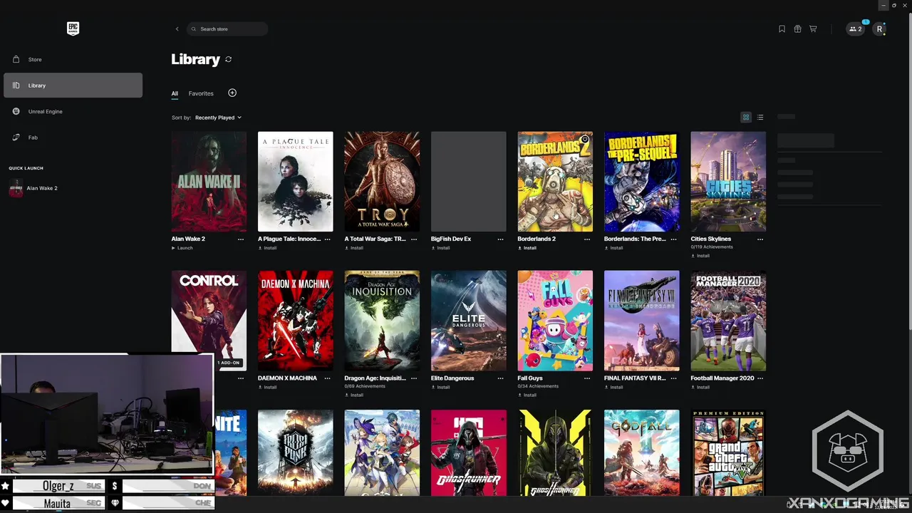Install A Total War Saga: Troy
This screenshot has height=513, width=912.
pyautogui.click(x=354, y=248)
